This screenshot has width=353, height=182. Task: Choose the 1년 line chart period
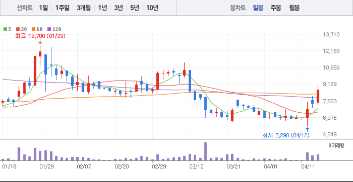[x=103, y=8]
